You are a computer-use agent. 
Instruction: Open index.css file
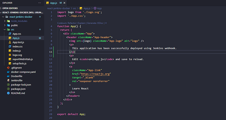[17, 47]
